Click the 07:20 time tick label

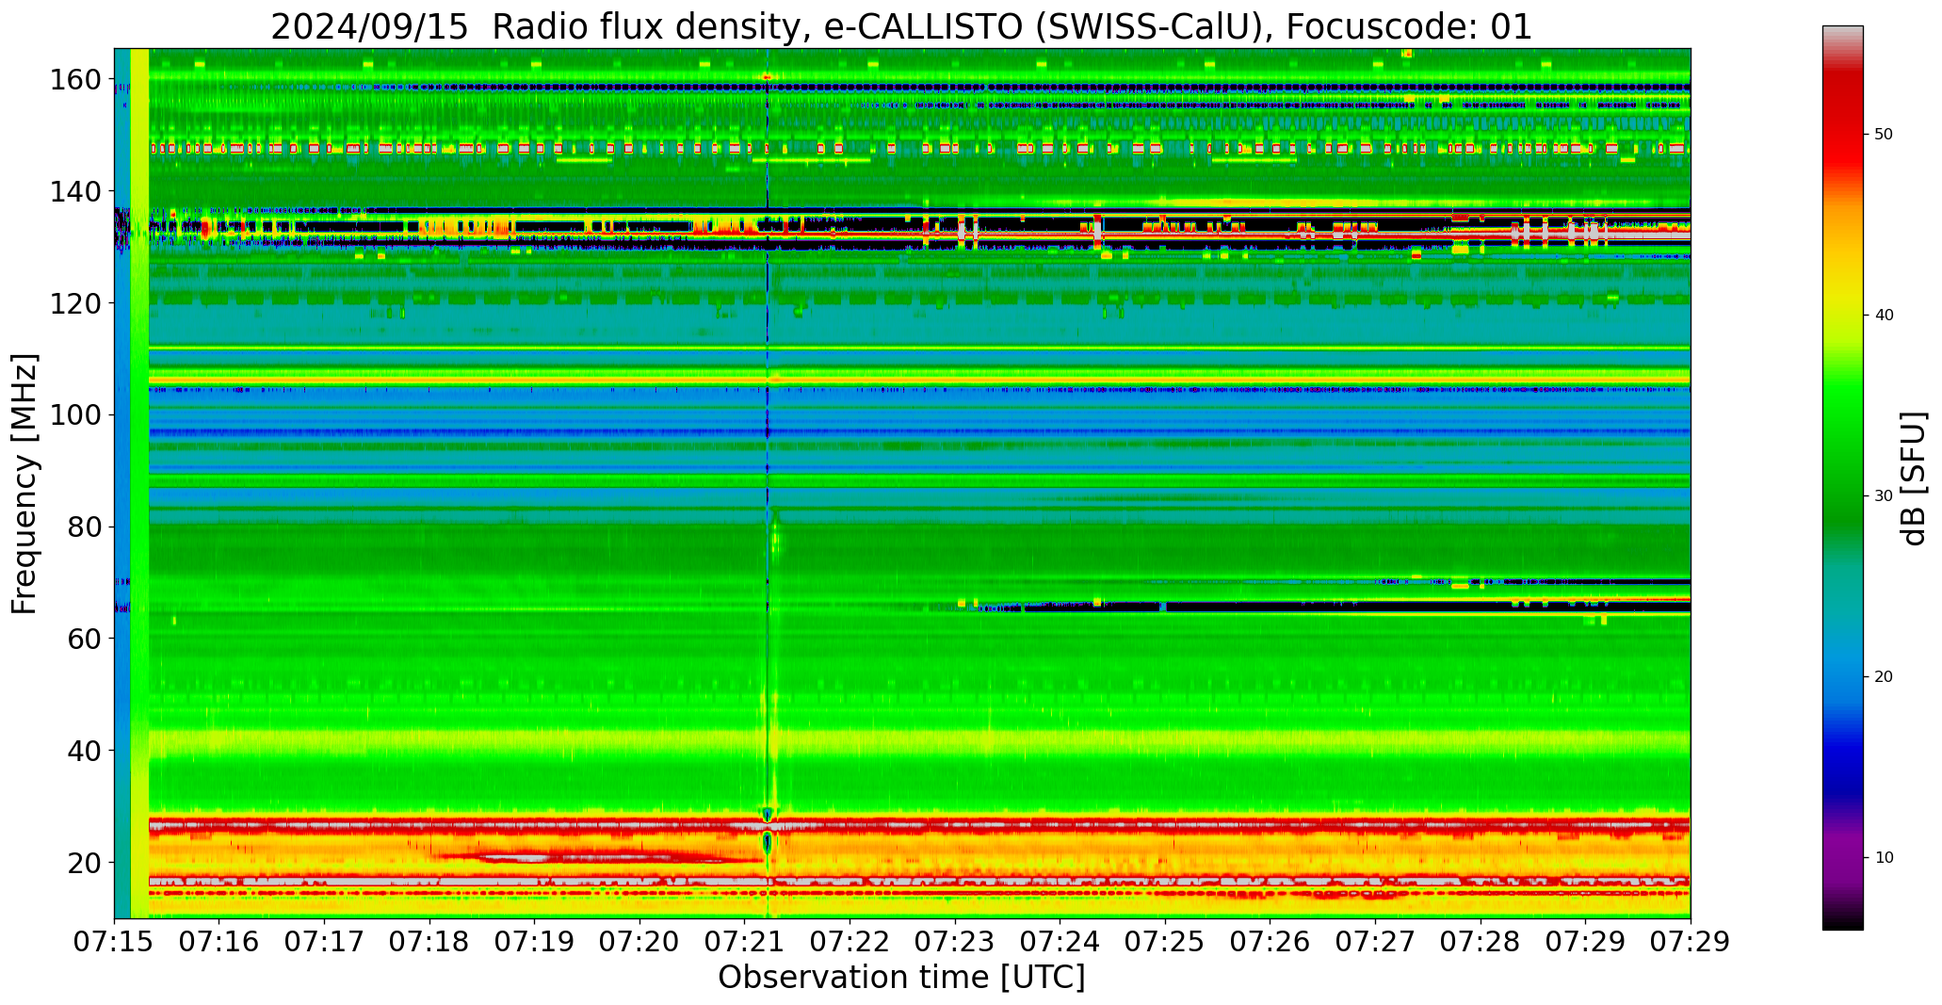pyautogui.click(x=640, y=941)
